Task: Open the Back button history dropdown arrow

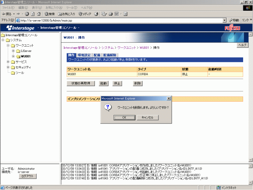Action: tap(14, 14)
